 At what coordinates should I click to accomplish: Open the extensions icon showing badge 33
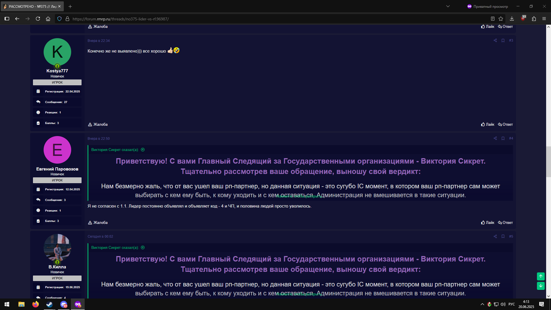pyautogui.click(x=522, y=19)
